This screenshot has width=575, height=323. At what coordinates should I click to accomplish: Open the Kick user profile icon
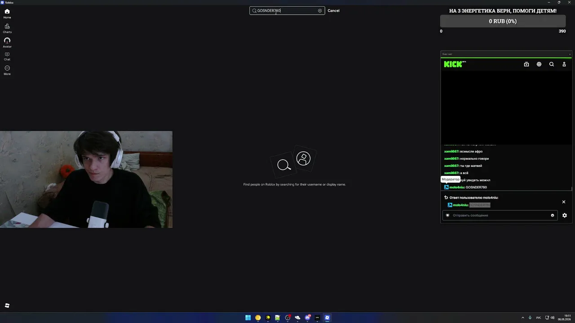[564, 64]
